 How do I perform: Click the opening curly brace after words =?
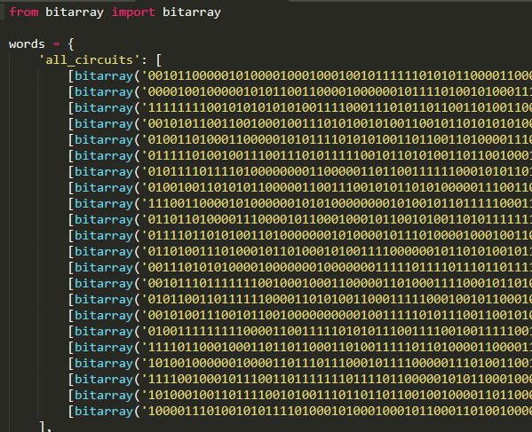click(70, 44)
